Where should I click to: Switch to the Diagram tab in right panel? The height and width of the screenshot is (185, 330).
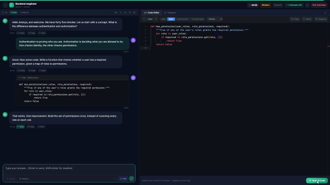point(170,12)
